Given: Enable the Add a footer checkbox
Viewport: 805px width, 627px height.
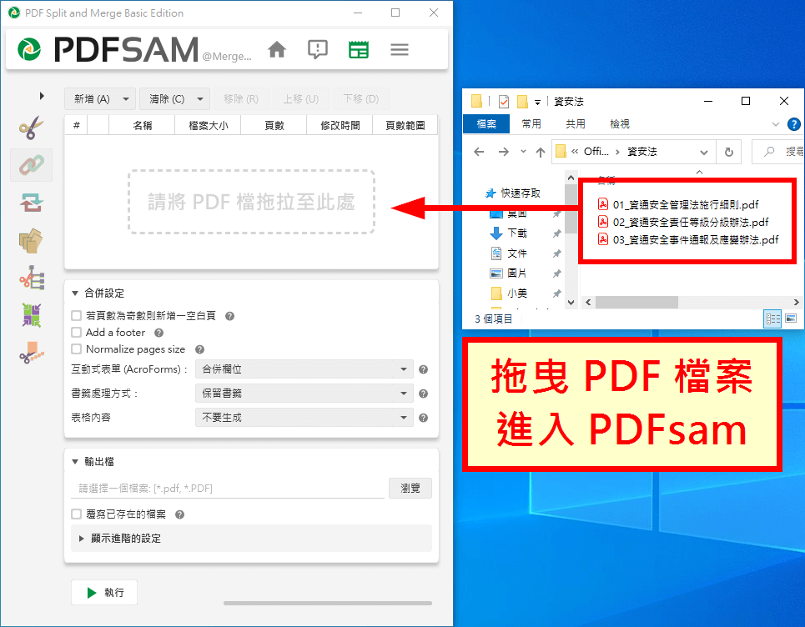Looking at the screenshot, I should (x=77, y=333).
